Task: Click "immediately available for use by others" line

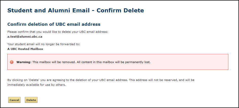Action: [x=36, y=85]
